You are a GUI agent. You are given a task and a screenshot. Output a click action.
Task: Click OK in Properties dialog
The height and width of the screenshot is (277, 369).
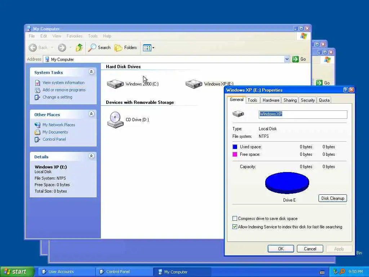[x=281, y=249]
